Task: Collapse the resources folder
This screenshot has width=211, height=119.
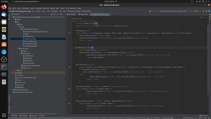Action: pyautogui.click(x=17, y=49)
